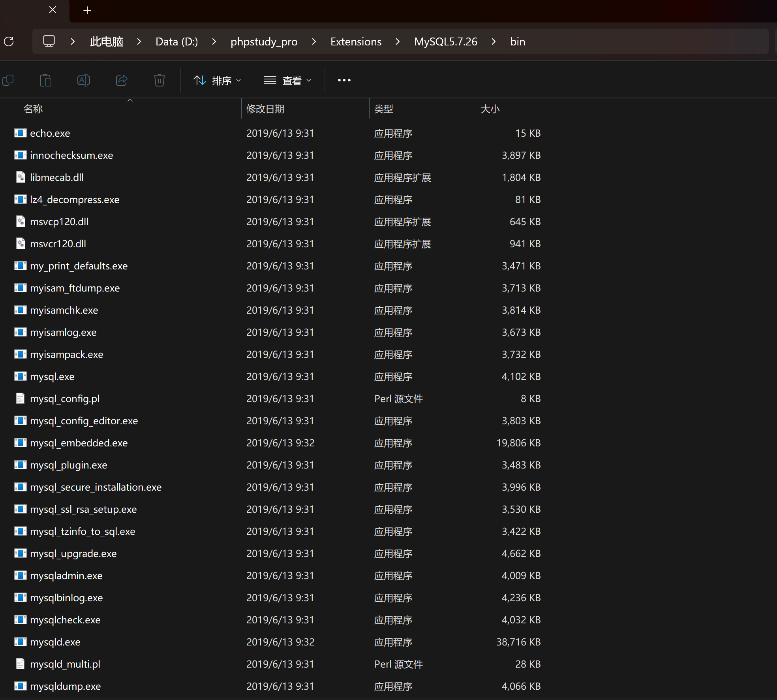Click the refresh icon beside address bar
Viewport: 777px width, 700px height.
tap(9, 41)
